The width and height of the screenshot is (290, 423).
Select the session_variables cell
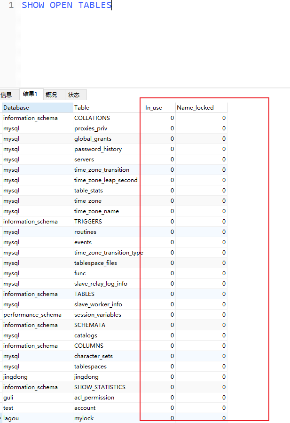(109, 315)
